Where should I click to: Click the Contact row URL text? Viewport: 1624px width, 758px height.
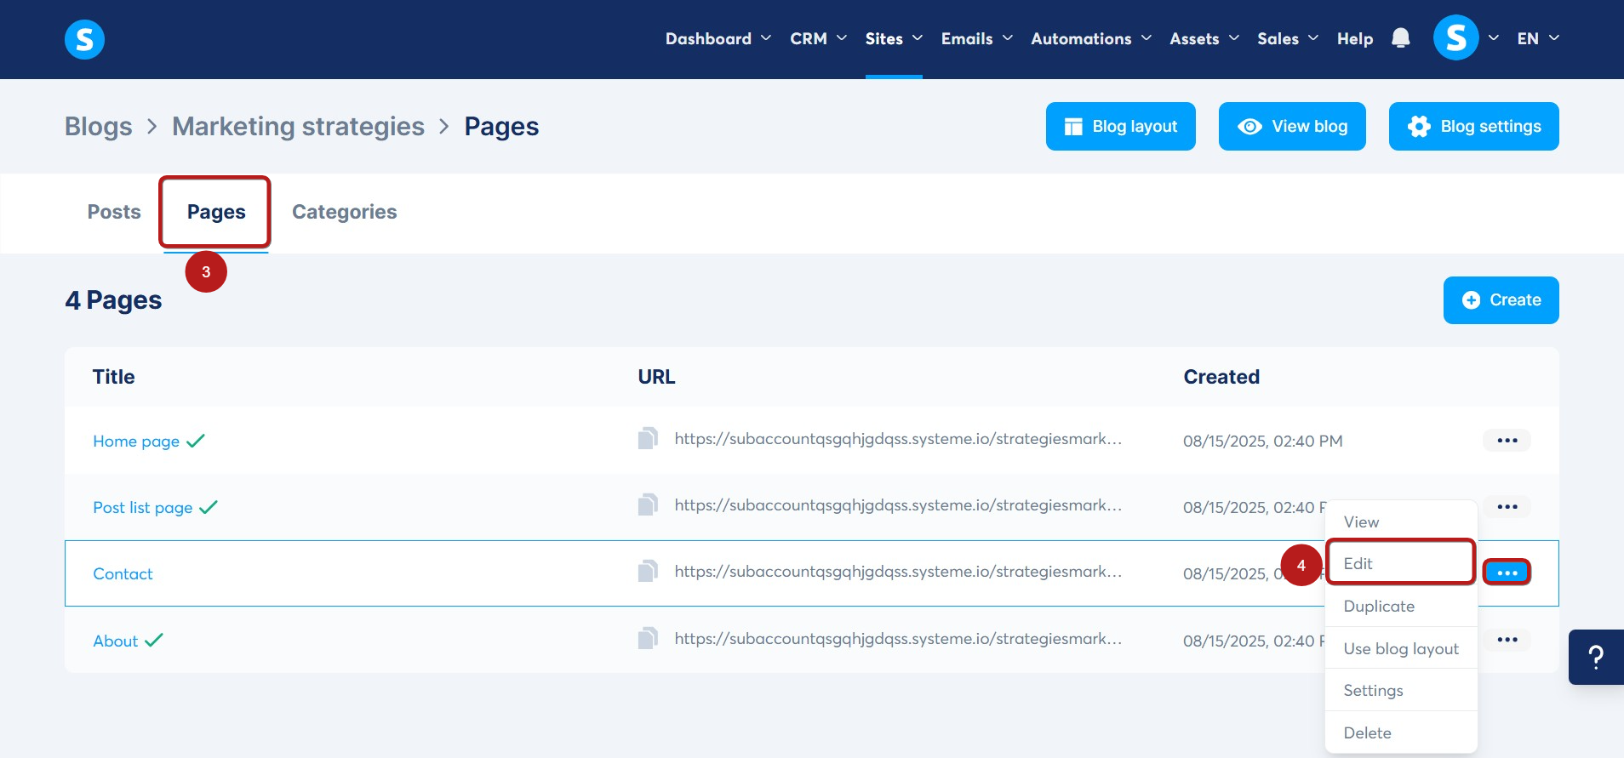898,572
